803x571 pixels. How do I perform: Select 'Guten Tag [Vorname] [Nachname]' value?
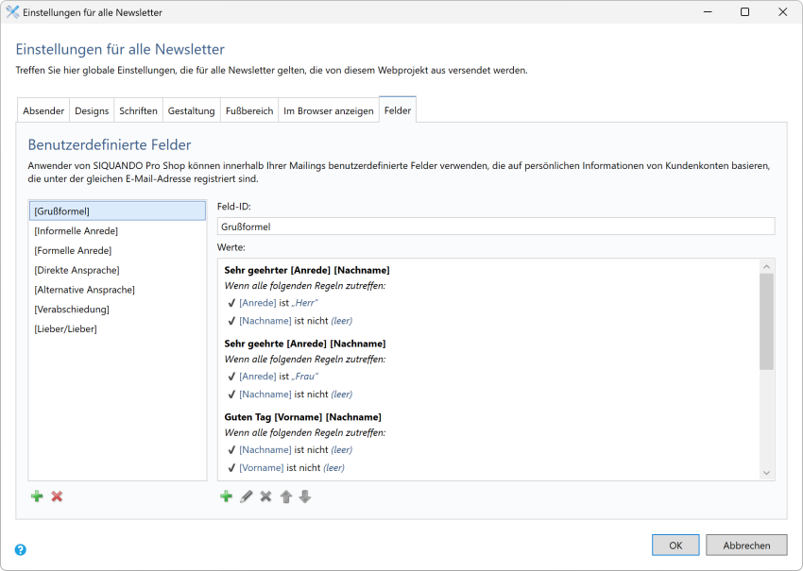(x=303, y=417)
